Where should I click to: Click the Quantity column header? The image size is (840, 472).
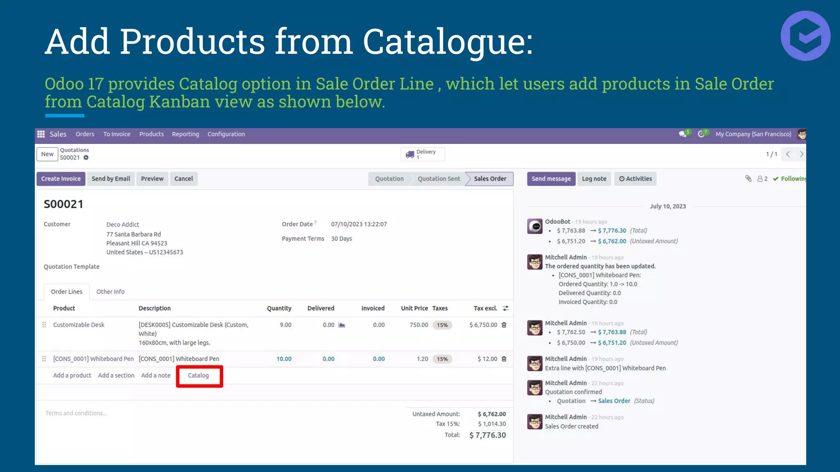[279, 308]
